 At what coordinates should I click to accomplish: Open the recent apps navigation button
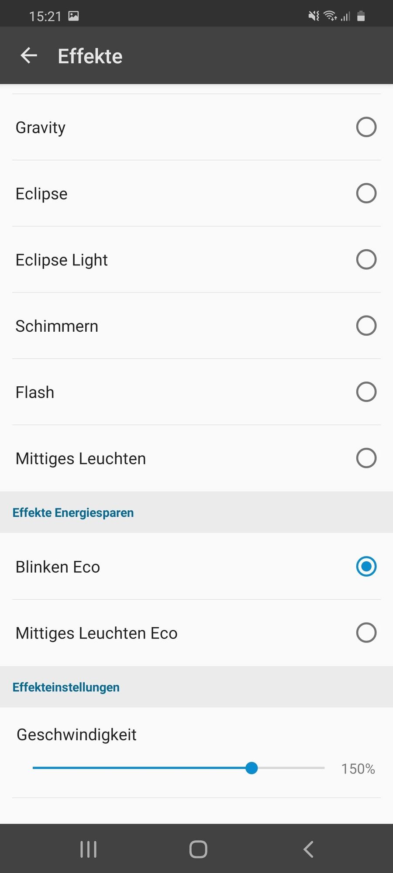tap(89, 849)
